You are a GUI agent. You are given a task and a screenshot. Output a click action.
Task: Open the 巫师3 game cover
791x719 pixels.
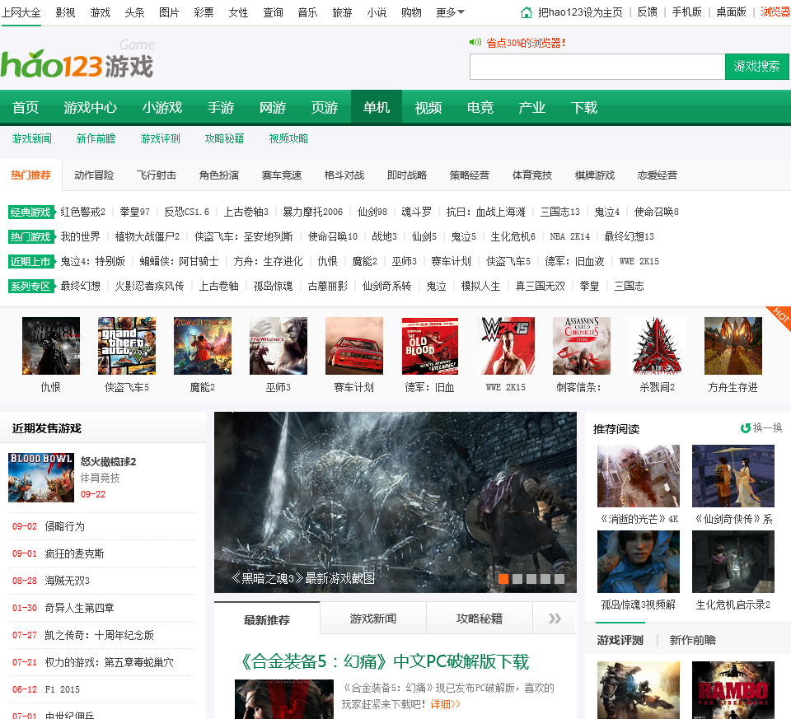[x=278, y=346]
